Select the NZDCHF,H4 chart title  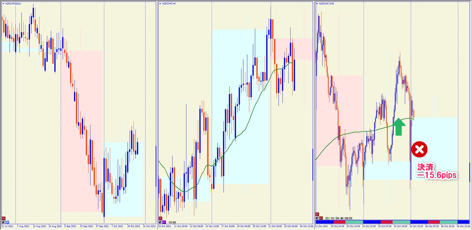click(x=169, y=4)
